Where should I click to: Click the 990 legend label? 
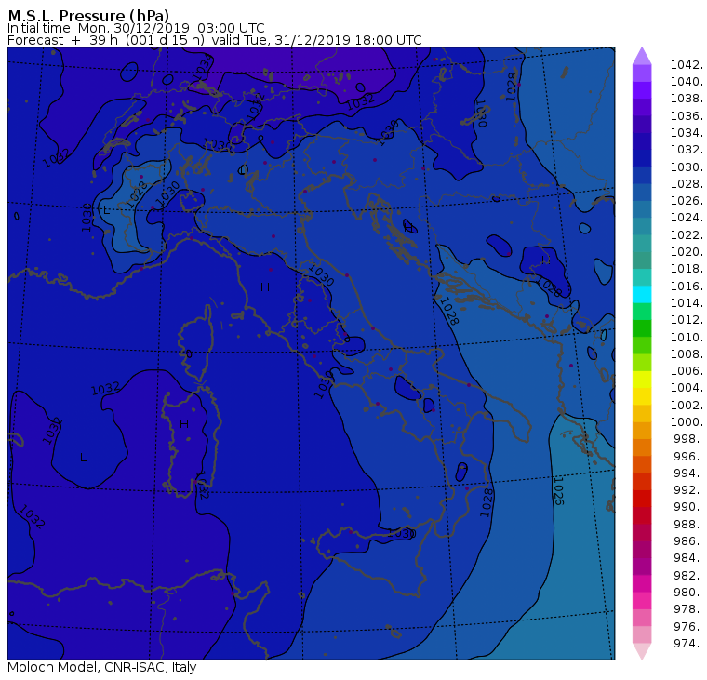pos(688,506)
